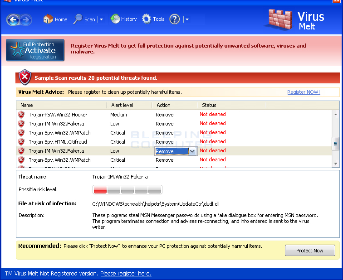The width and height of the screenshot is (343, 280).
Task: Click the back navigation arrow
Action: [x=13, y=19]
